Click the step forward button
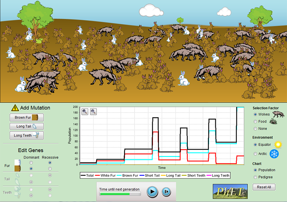 click(x=166, y=192)
